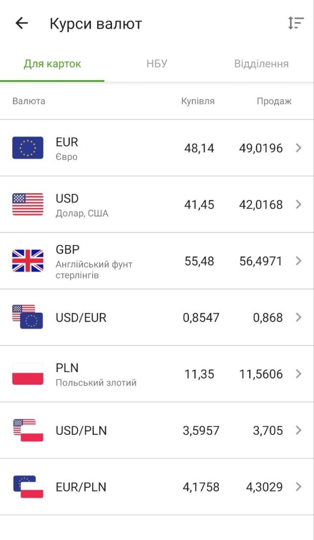Tap the Продаж column header

tap(274, 101)
